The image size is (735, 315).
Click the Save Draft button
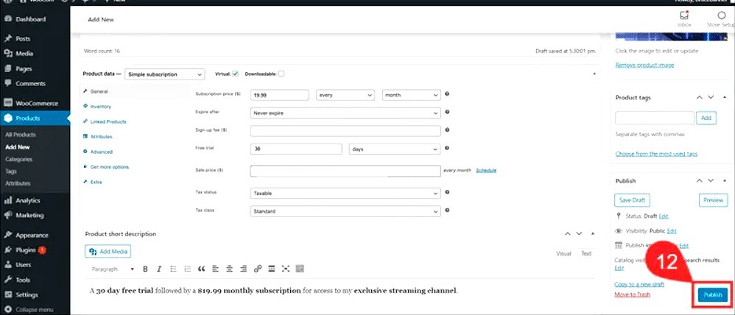tap(632, 200)
